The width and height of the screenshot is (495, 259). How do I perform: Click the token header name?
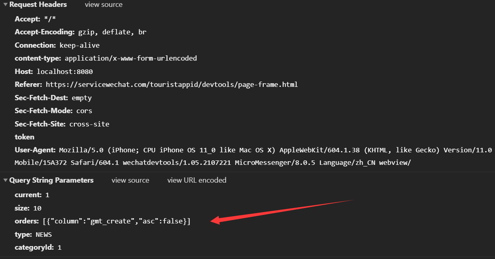[24, 137]
